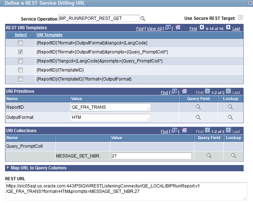The height and width of the screenshot is (203, 253).
Task: Click the ReportID name cell
Action: pyautogui.click(x=15, y=107)
